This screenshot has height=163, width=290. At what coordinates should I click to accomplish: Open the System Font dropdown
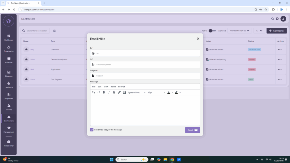137,93
